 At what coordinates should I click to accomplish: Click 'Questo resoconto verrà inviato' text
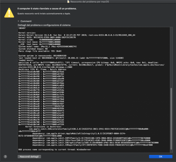pos(44,13)
